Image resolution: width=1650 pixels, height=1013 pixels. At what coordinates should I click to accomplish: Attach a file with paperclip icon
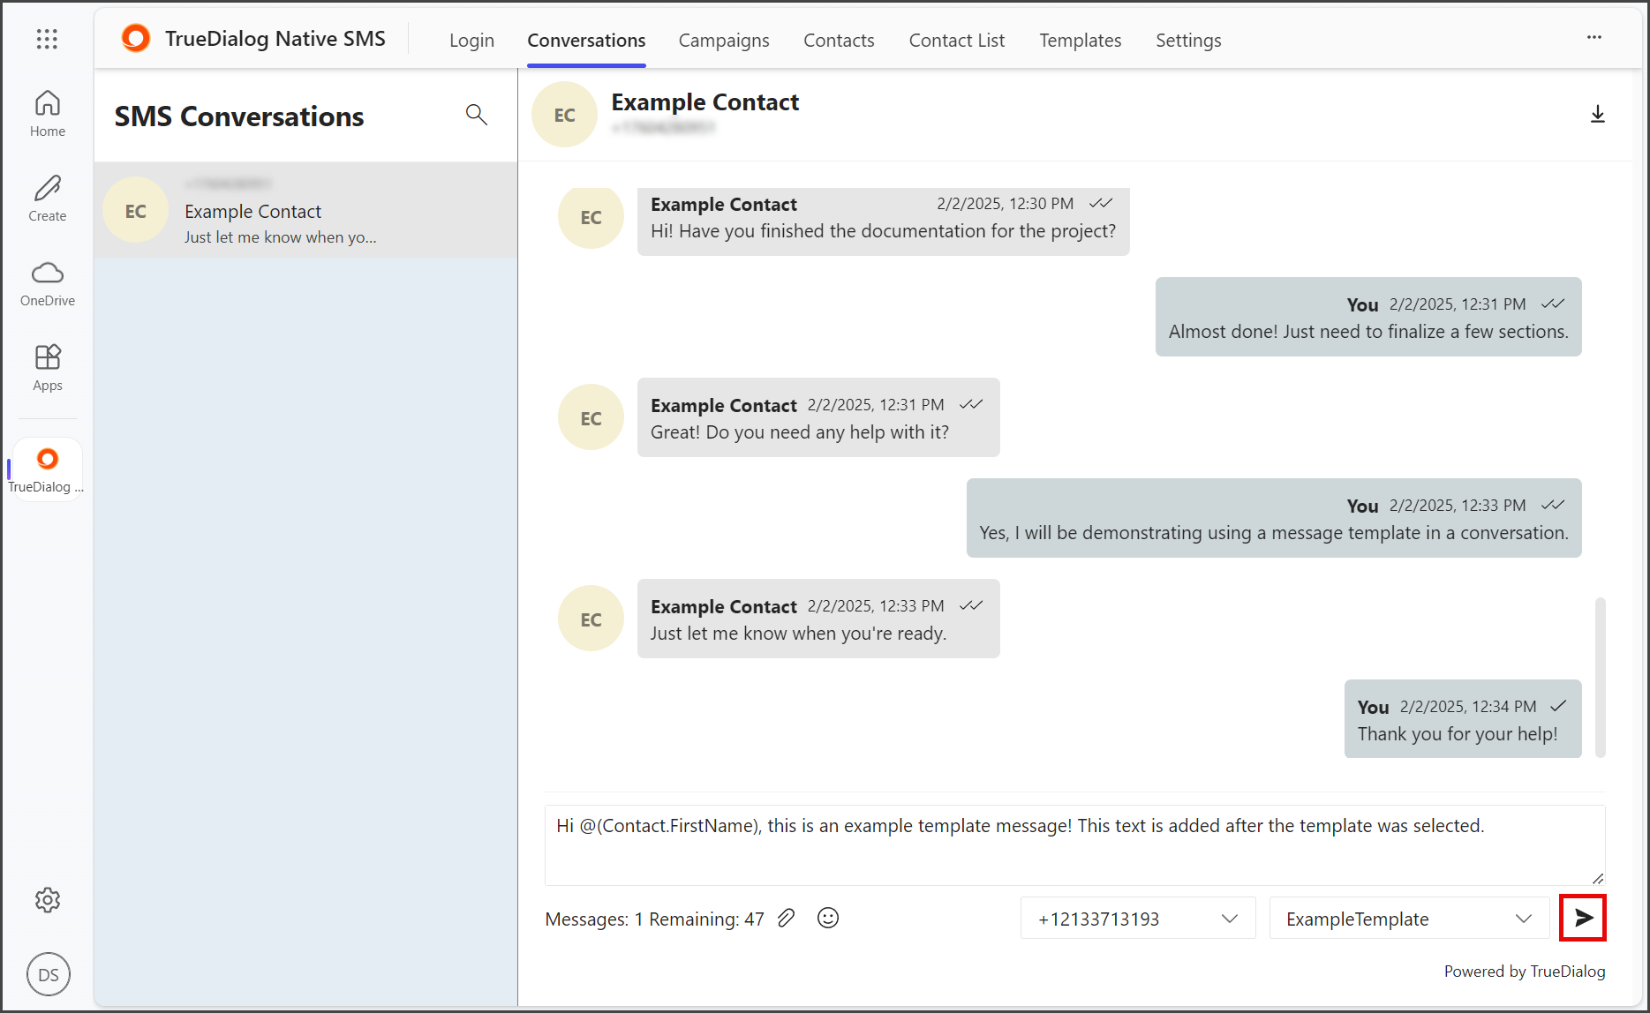tap(786, 918)
